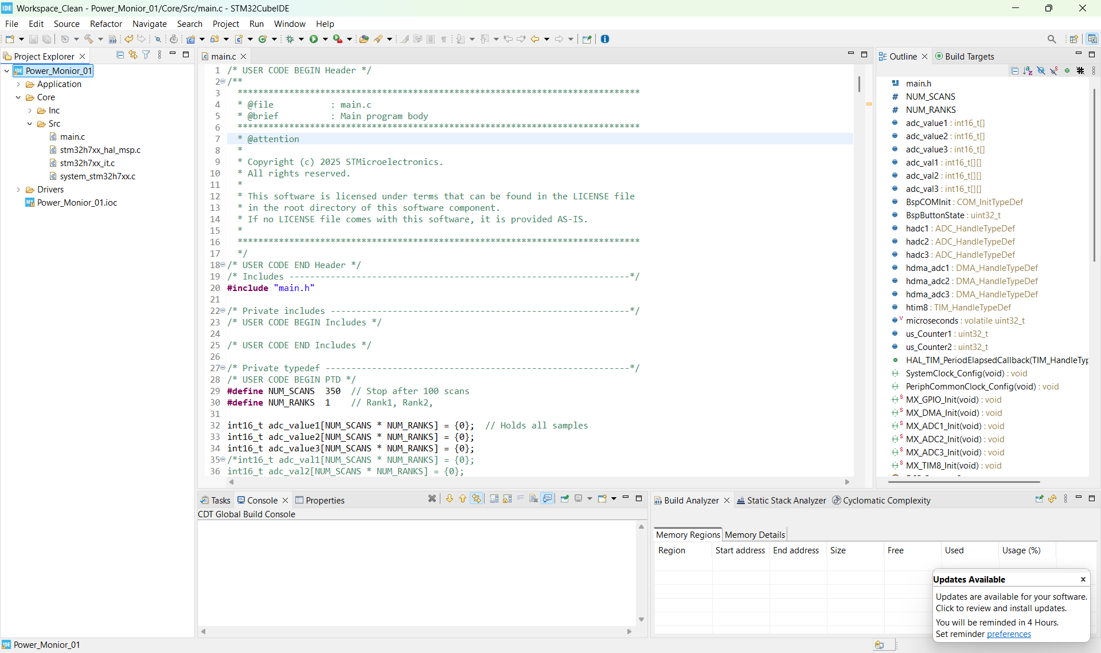Save main.c using the save icon

[x=33, y=39]
